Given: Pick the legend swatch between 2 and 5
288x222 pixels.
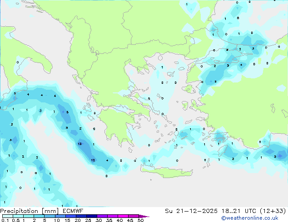Looking at the screenshot, I should [39, 216].
